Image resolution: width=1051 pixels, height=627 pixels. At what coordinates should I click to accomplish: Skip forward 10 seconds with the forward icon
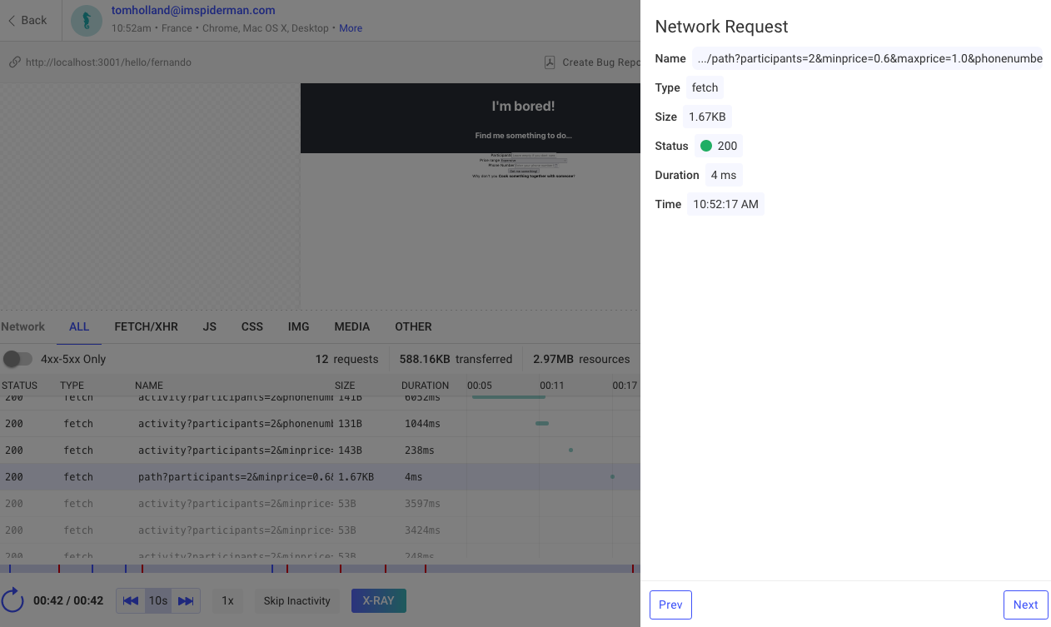pyautogui.click(x=186, y=601)
